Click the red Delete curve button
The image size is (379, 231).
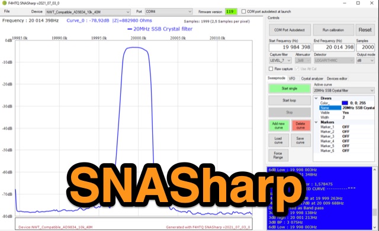[x=301, y=125]
